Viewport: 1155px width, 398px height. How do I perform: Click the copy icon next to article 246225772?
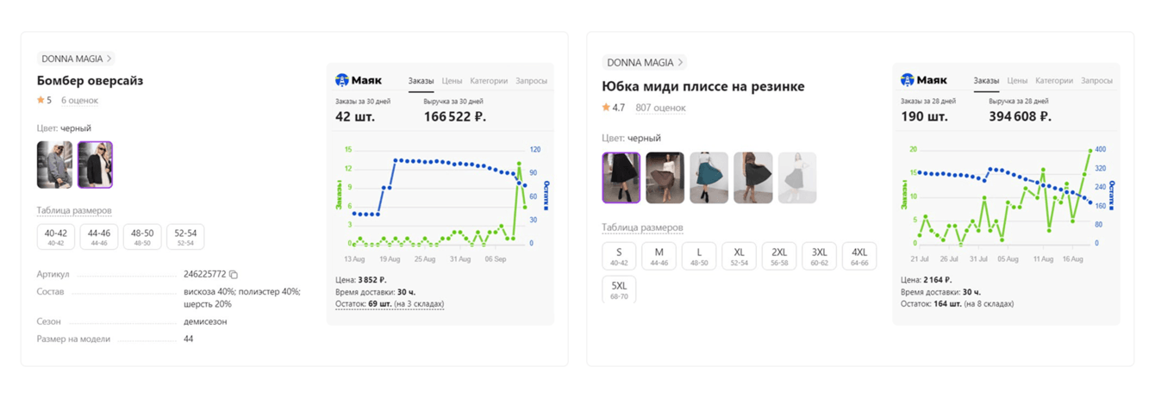click(234, 275)
